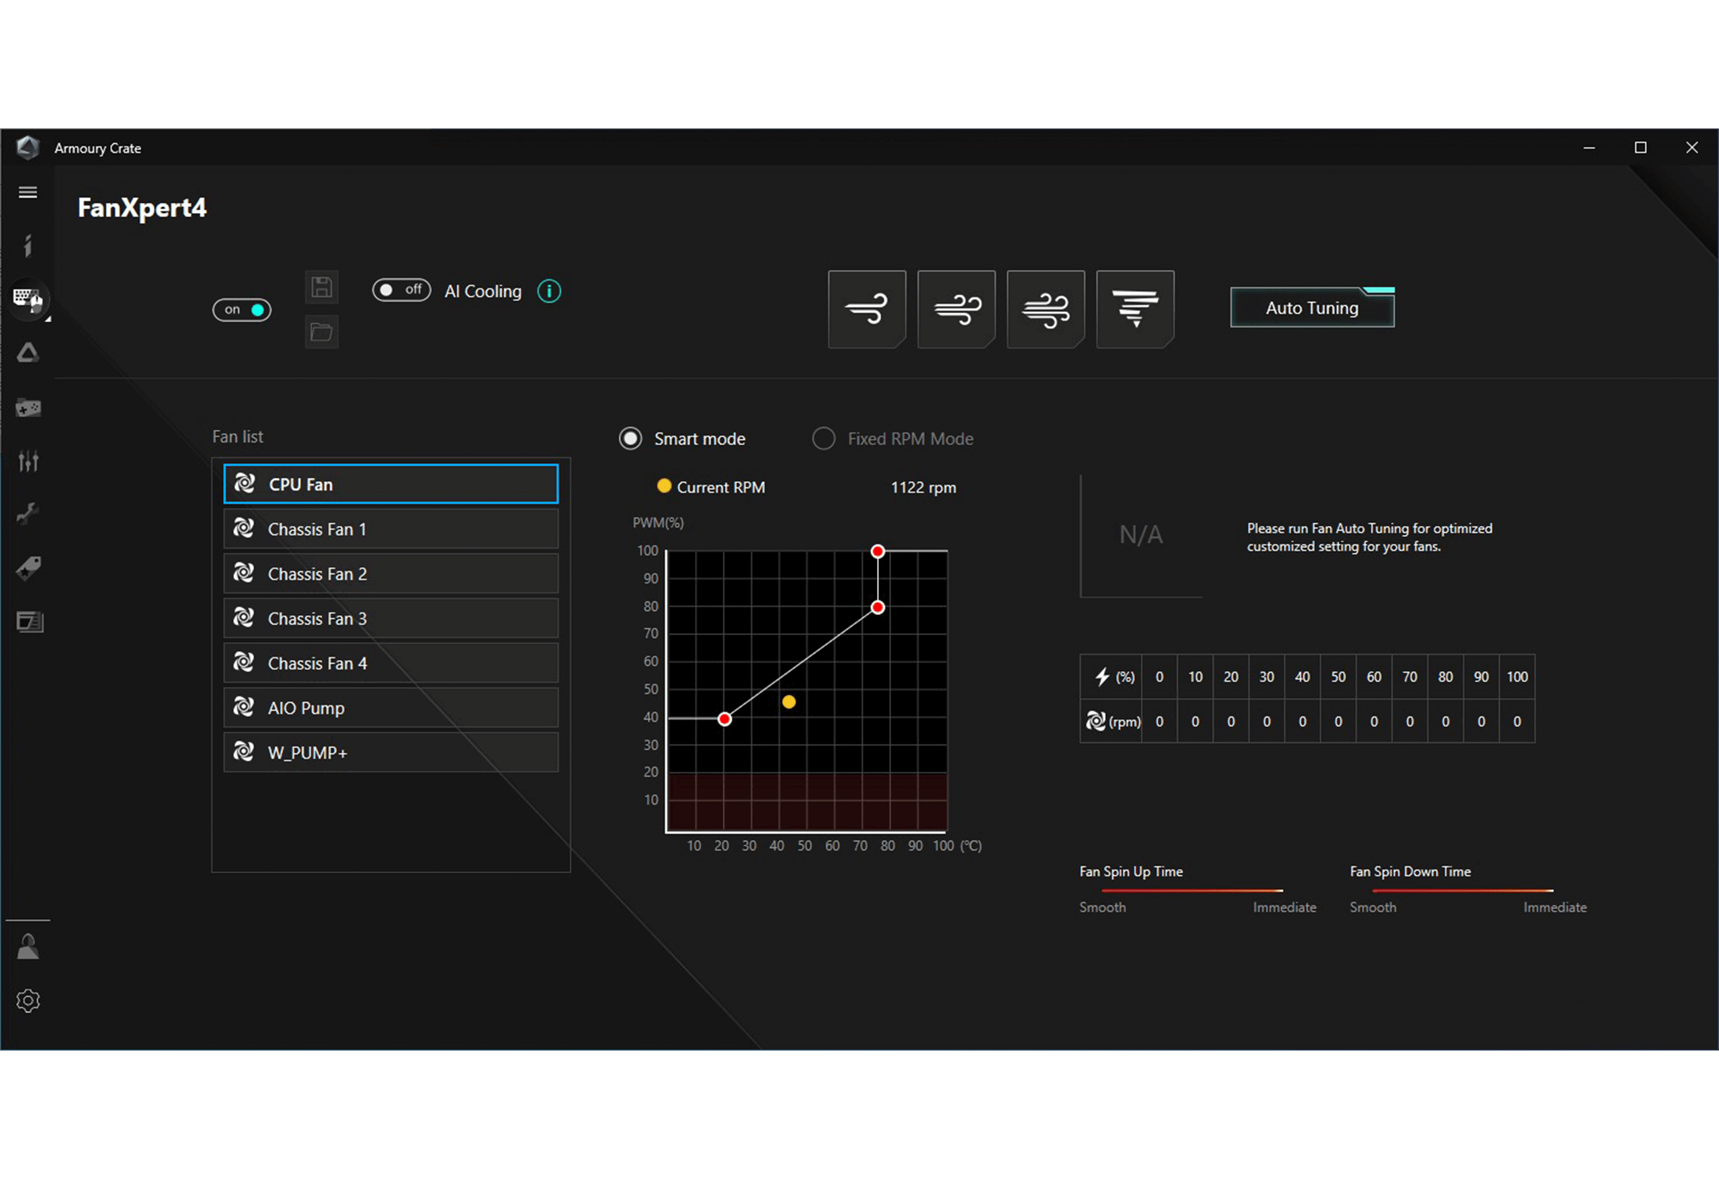Click the AI Cooling info icon
Viewport: 1719px width, 1179px height.
549,292
